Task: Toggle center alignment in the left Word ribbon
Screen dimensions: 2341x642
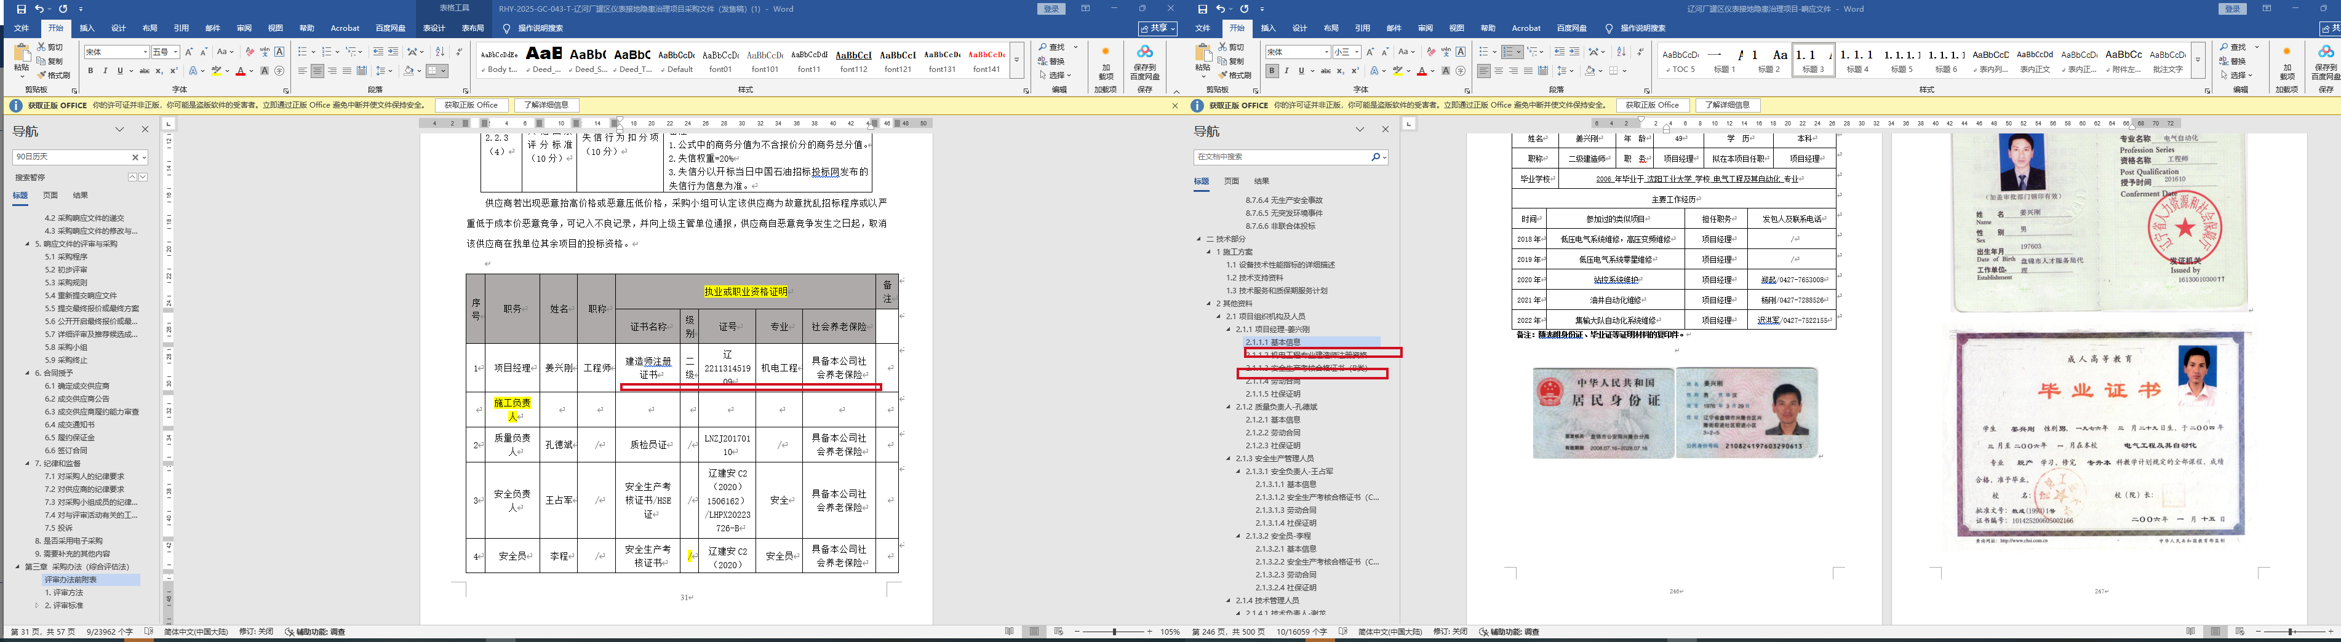Action: (x=317, y=71)
